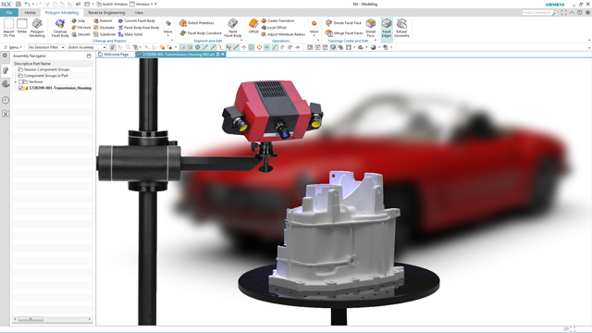
Task: Select the Paint Facet Body tool
Action: (232, 28)
